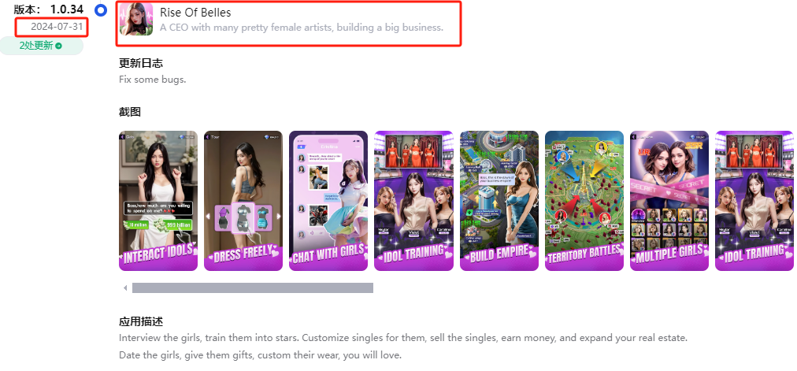
Task: Click the 应用描述 section heading
Action: (141, 321)
